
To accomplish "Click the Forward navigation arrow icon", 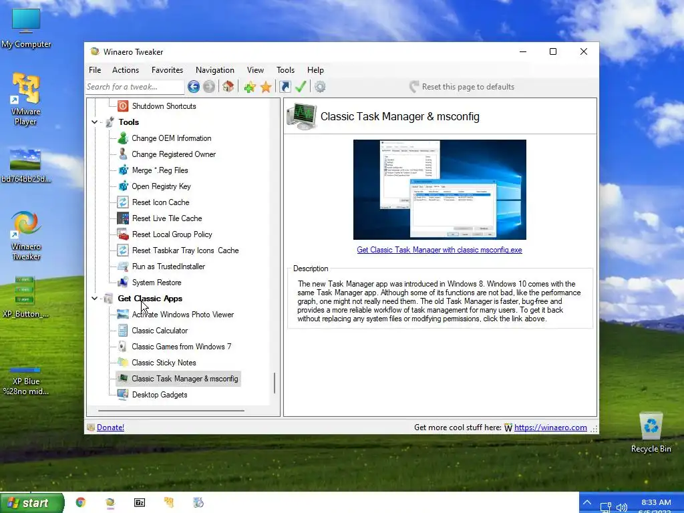I will (x=209, y=87).
